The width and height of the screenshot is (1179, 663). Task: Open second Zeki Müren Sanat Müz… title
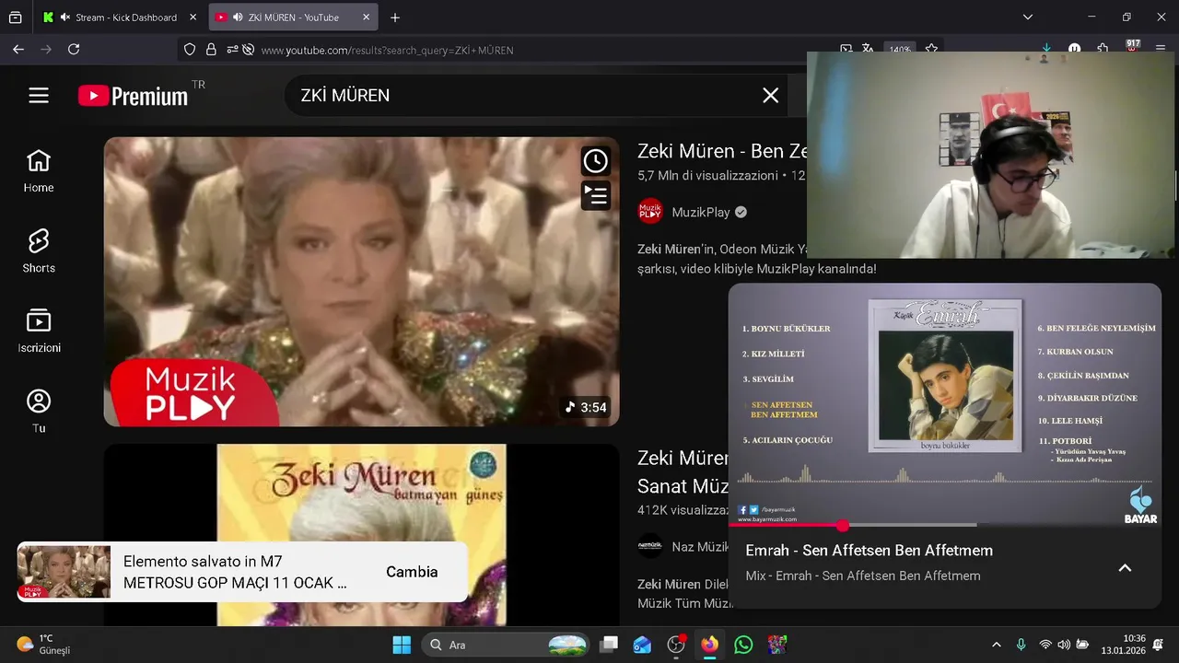point(683,471)
